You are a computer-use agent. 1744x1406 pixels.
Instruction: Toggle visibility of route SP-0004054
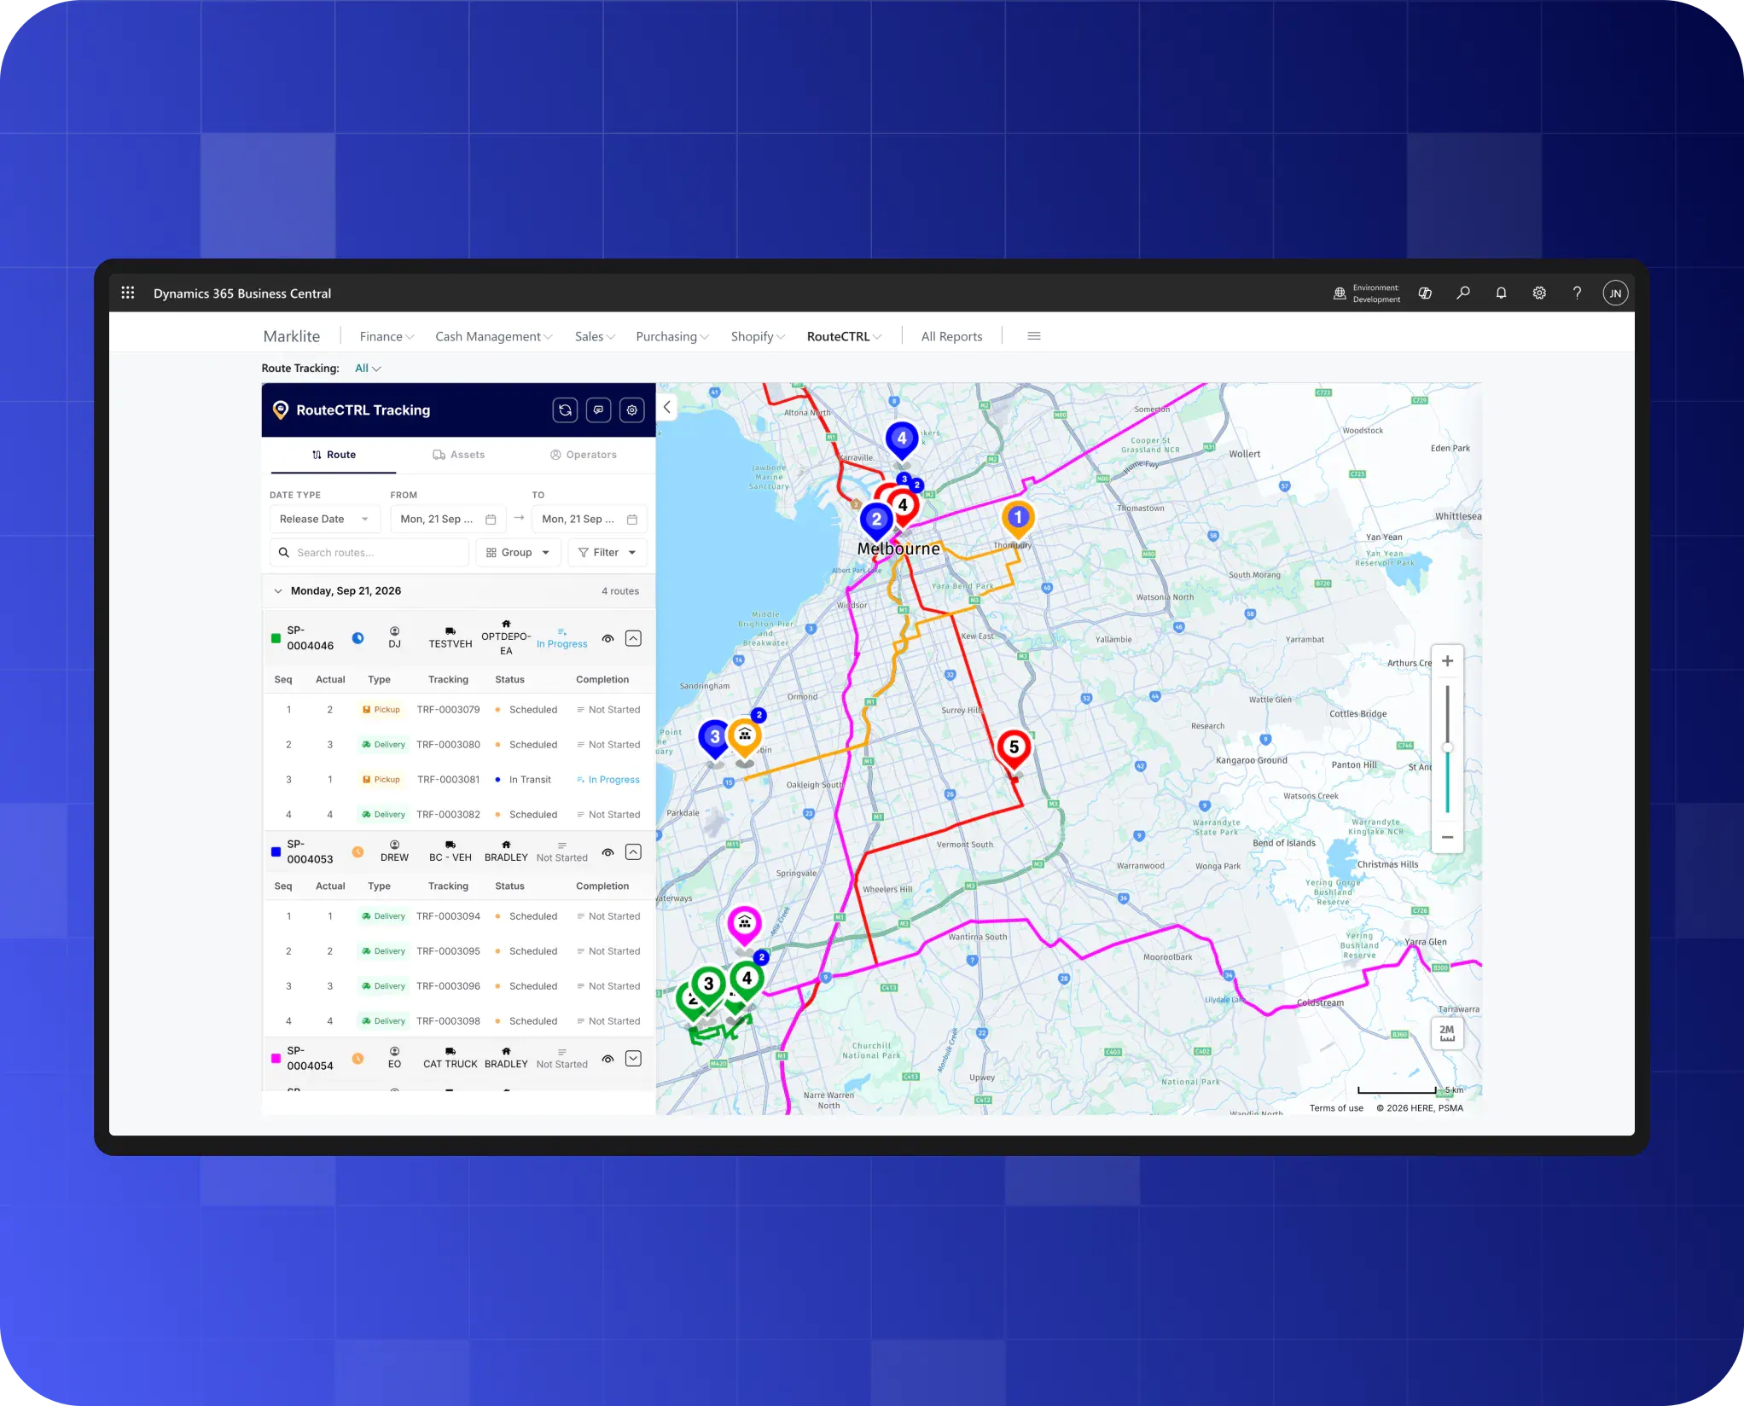[x=607, y=1059]
